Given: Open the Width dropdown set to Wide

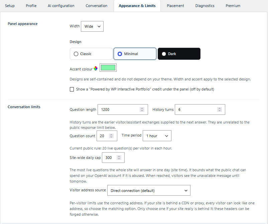Looking at the screenshot, I should coord(92,26).
